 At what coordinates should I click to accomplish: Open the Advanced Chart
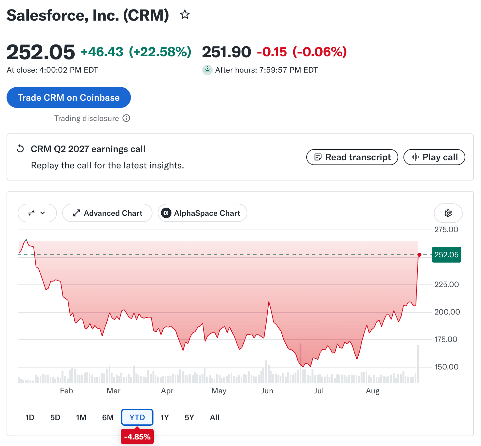[107, 213]
